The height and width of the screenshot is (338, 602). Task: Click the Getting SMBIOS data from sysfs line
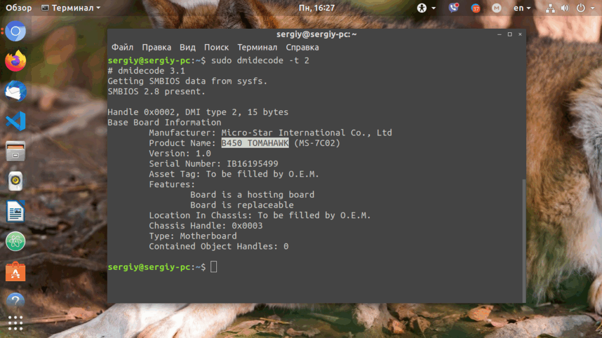coord(188,81)
